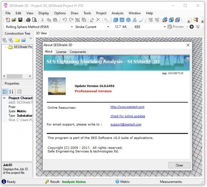Screen dimensions: 207x187
Task: Open the Display menu
Action: click(x=44, y=13)
